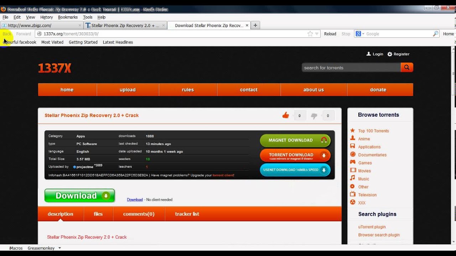
Task: Open the Tools menu
Action: tap(88, 17)
